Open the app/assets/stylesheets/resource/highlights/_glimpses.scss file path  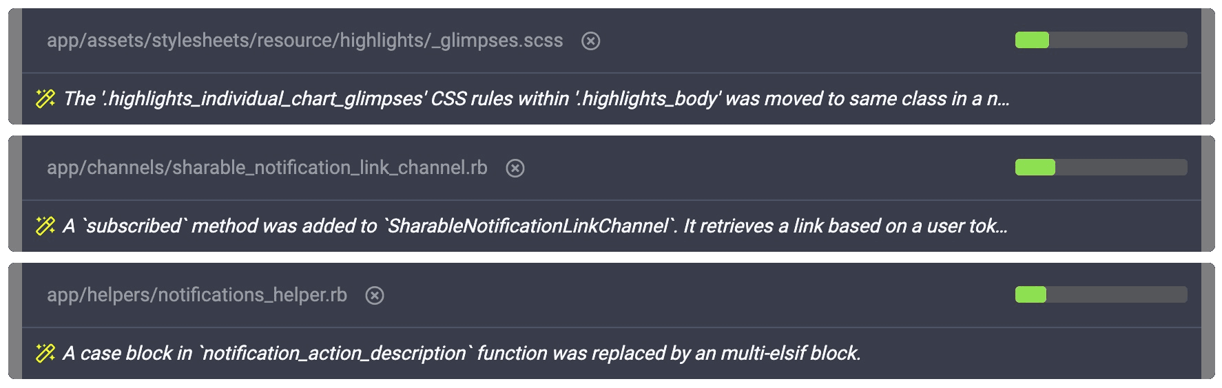(x=304, y=41)
